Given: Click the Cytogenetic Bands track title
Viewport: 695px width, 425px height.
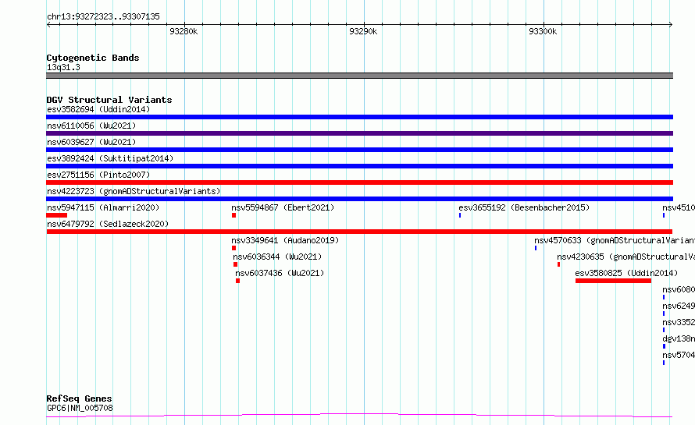Looking at the screenshot, I should coord(93,58).
